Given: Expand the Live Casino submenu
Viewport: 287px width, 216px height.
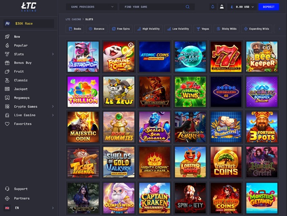Looking at the screenshot, I should click(53, 115).
